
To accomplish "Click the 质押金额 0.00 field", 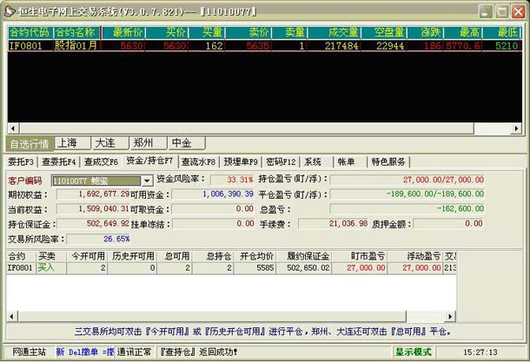I will tap(449, 224).
